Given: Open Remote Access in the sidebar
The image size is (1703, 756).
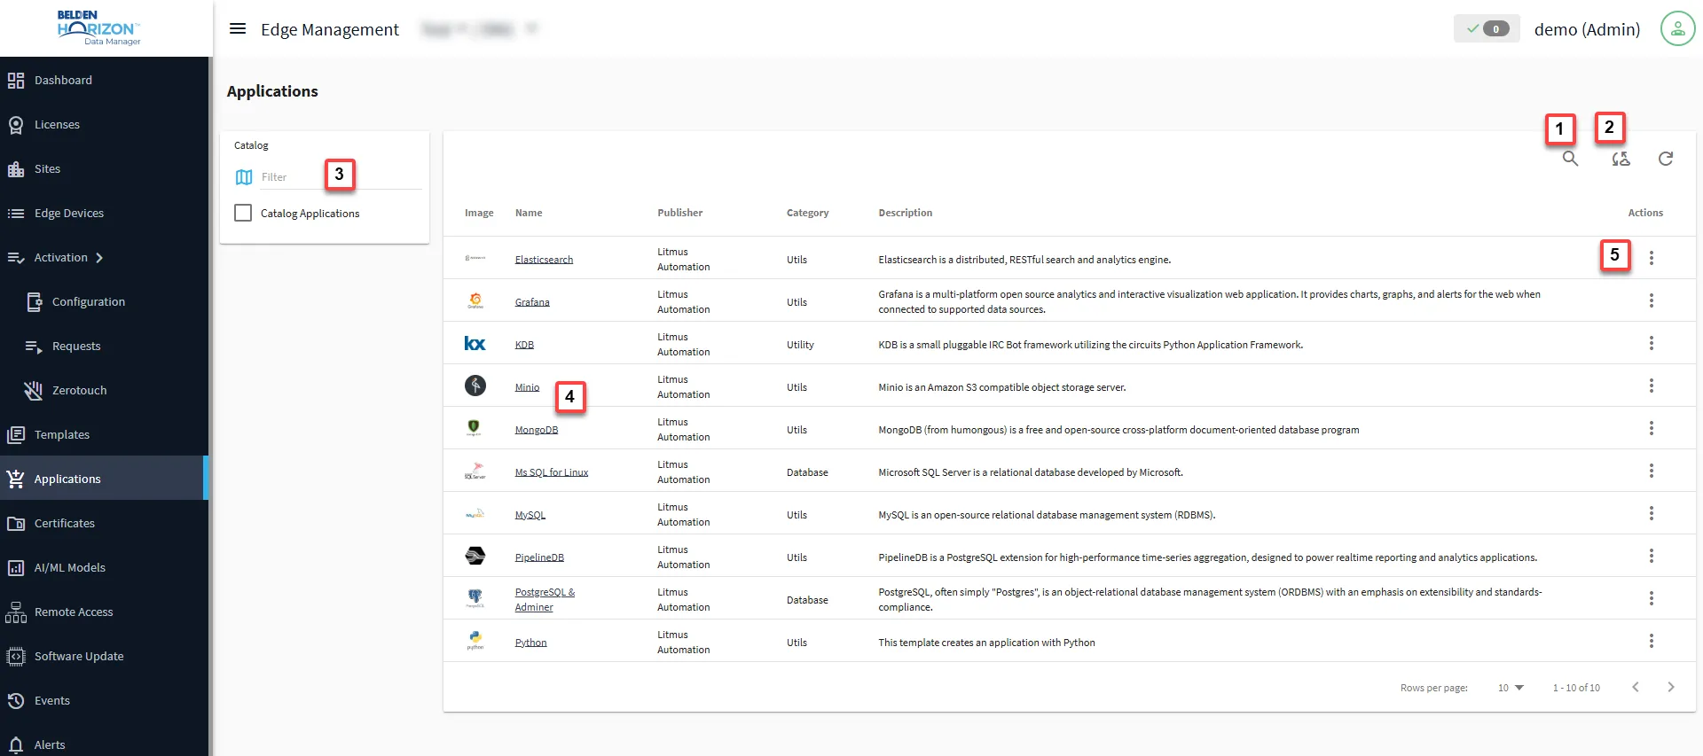Looking at the screenshot, I should click(x=104, y=612).
